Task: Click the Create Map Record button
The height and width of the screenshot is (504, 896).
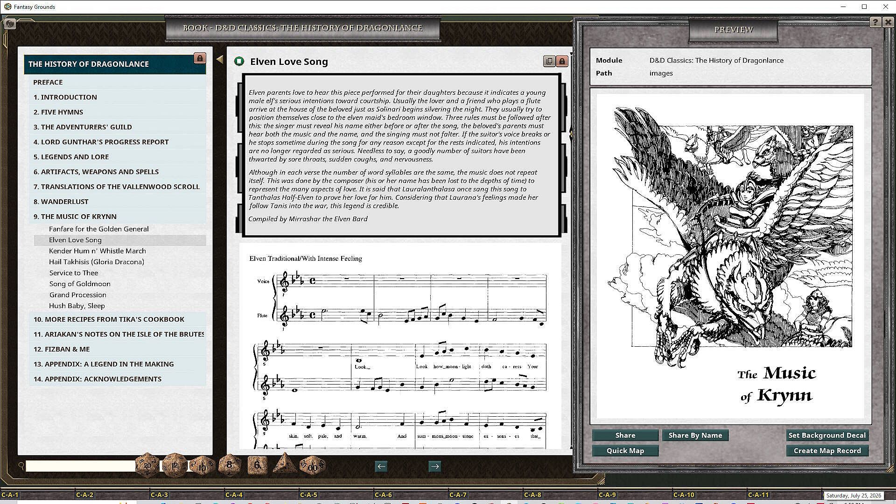Action: pos(827,450)
